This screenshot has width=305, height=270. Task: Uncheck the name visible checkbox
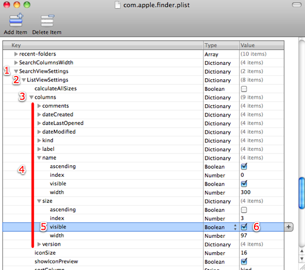point(244,184)
